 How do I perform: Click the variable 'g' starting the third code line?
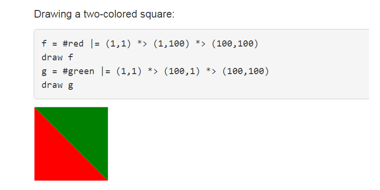[x=44, y=72]
